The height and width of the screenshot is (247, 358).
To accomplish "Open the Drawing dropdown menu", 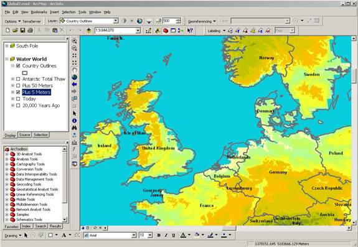I will (x=13, y=235).
